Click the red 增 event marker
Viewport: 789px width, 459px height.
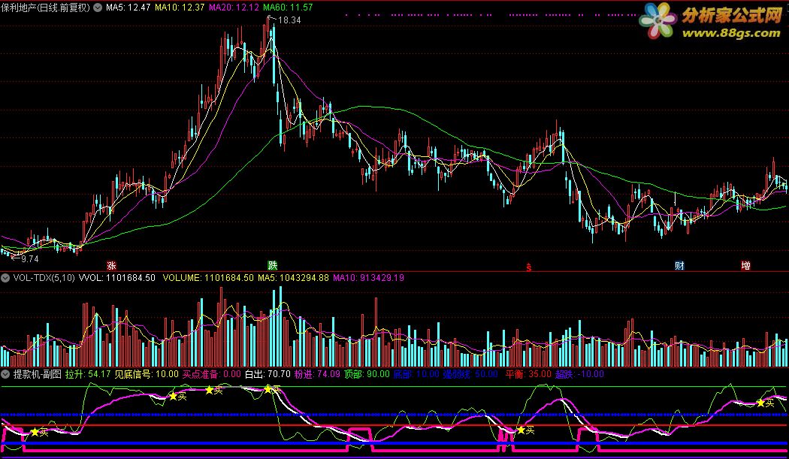(745, 265)
